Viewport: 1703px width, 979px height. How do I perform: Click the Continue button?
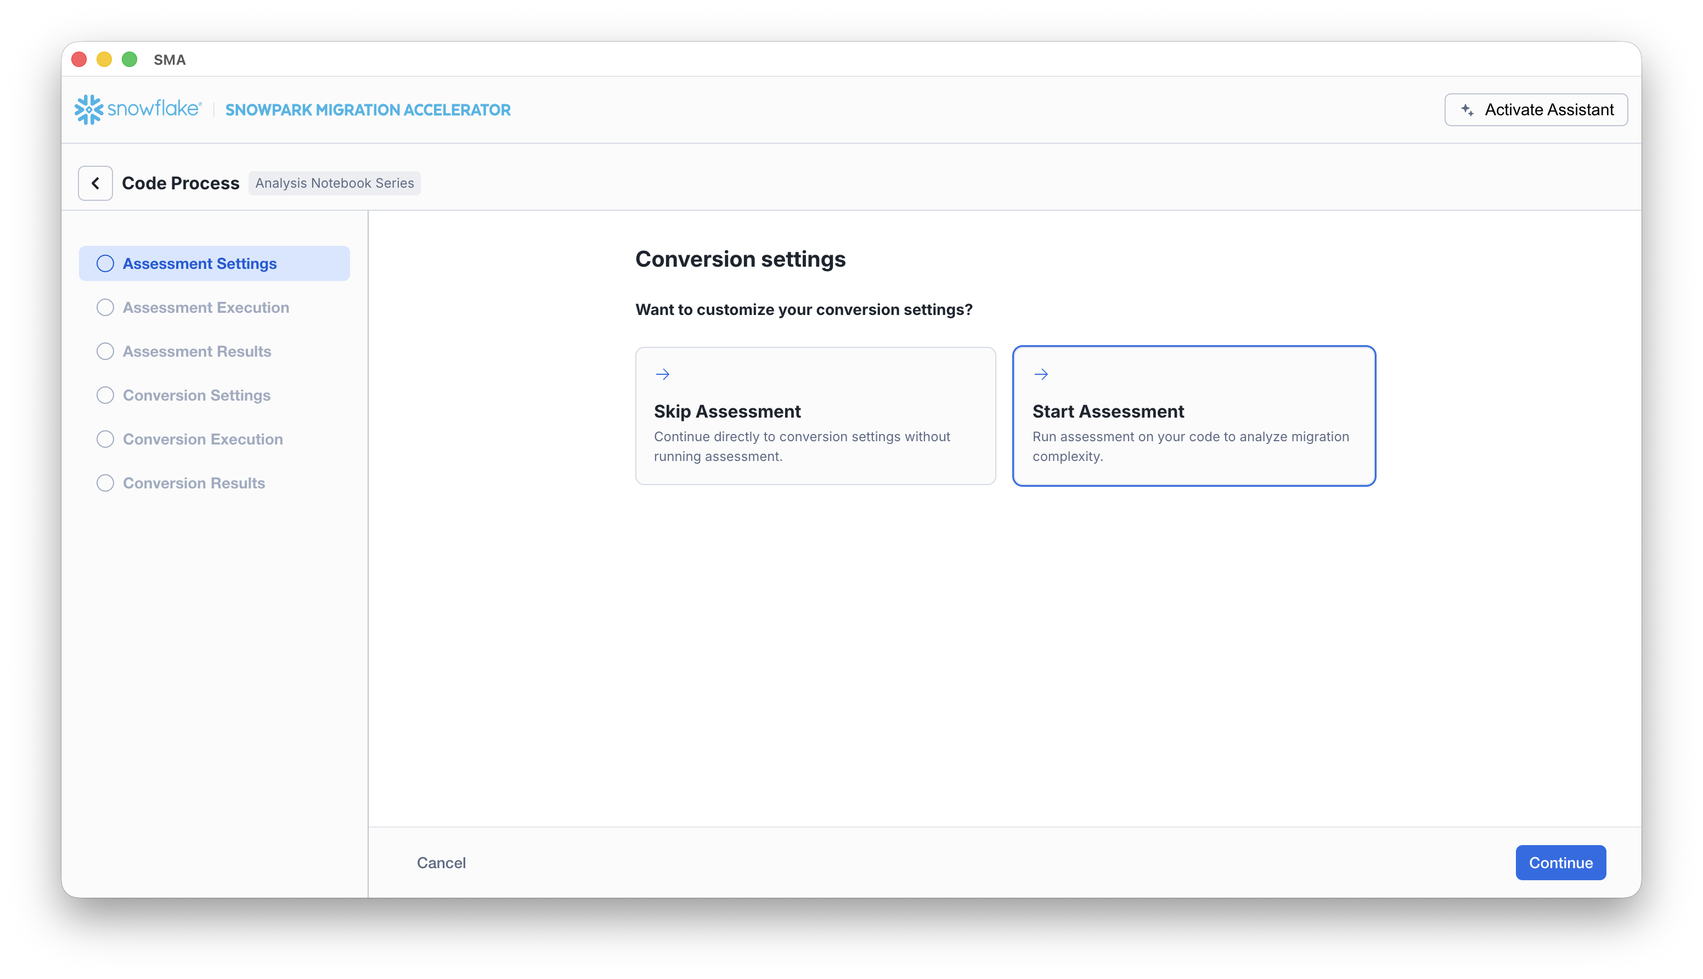pos(1560,863)
